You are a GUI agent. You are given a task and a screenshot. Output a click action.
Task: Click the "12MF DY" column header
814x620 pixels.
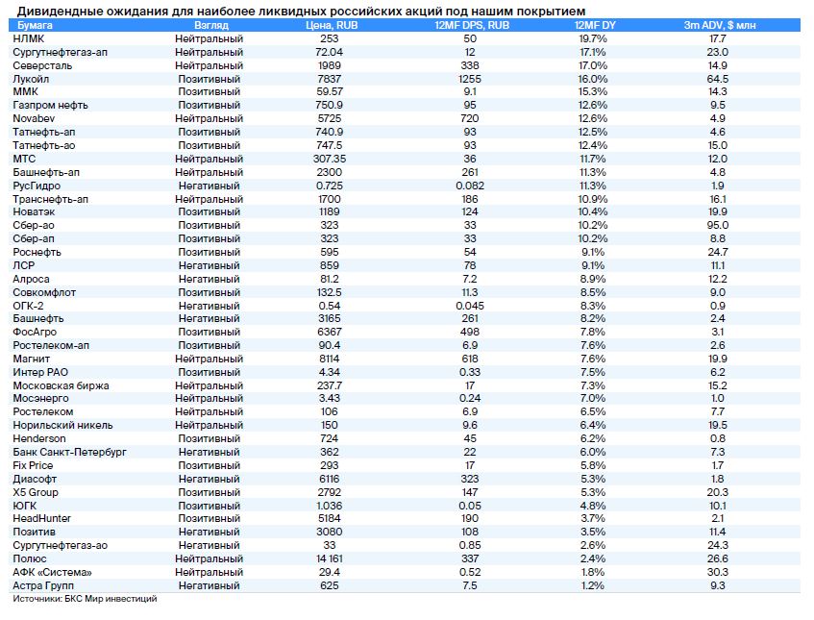[595, 25]
